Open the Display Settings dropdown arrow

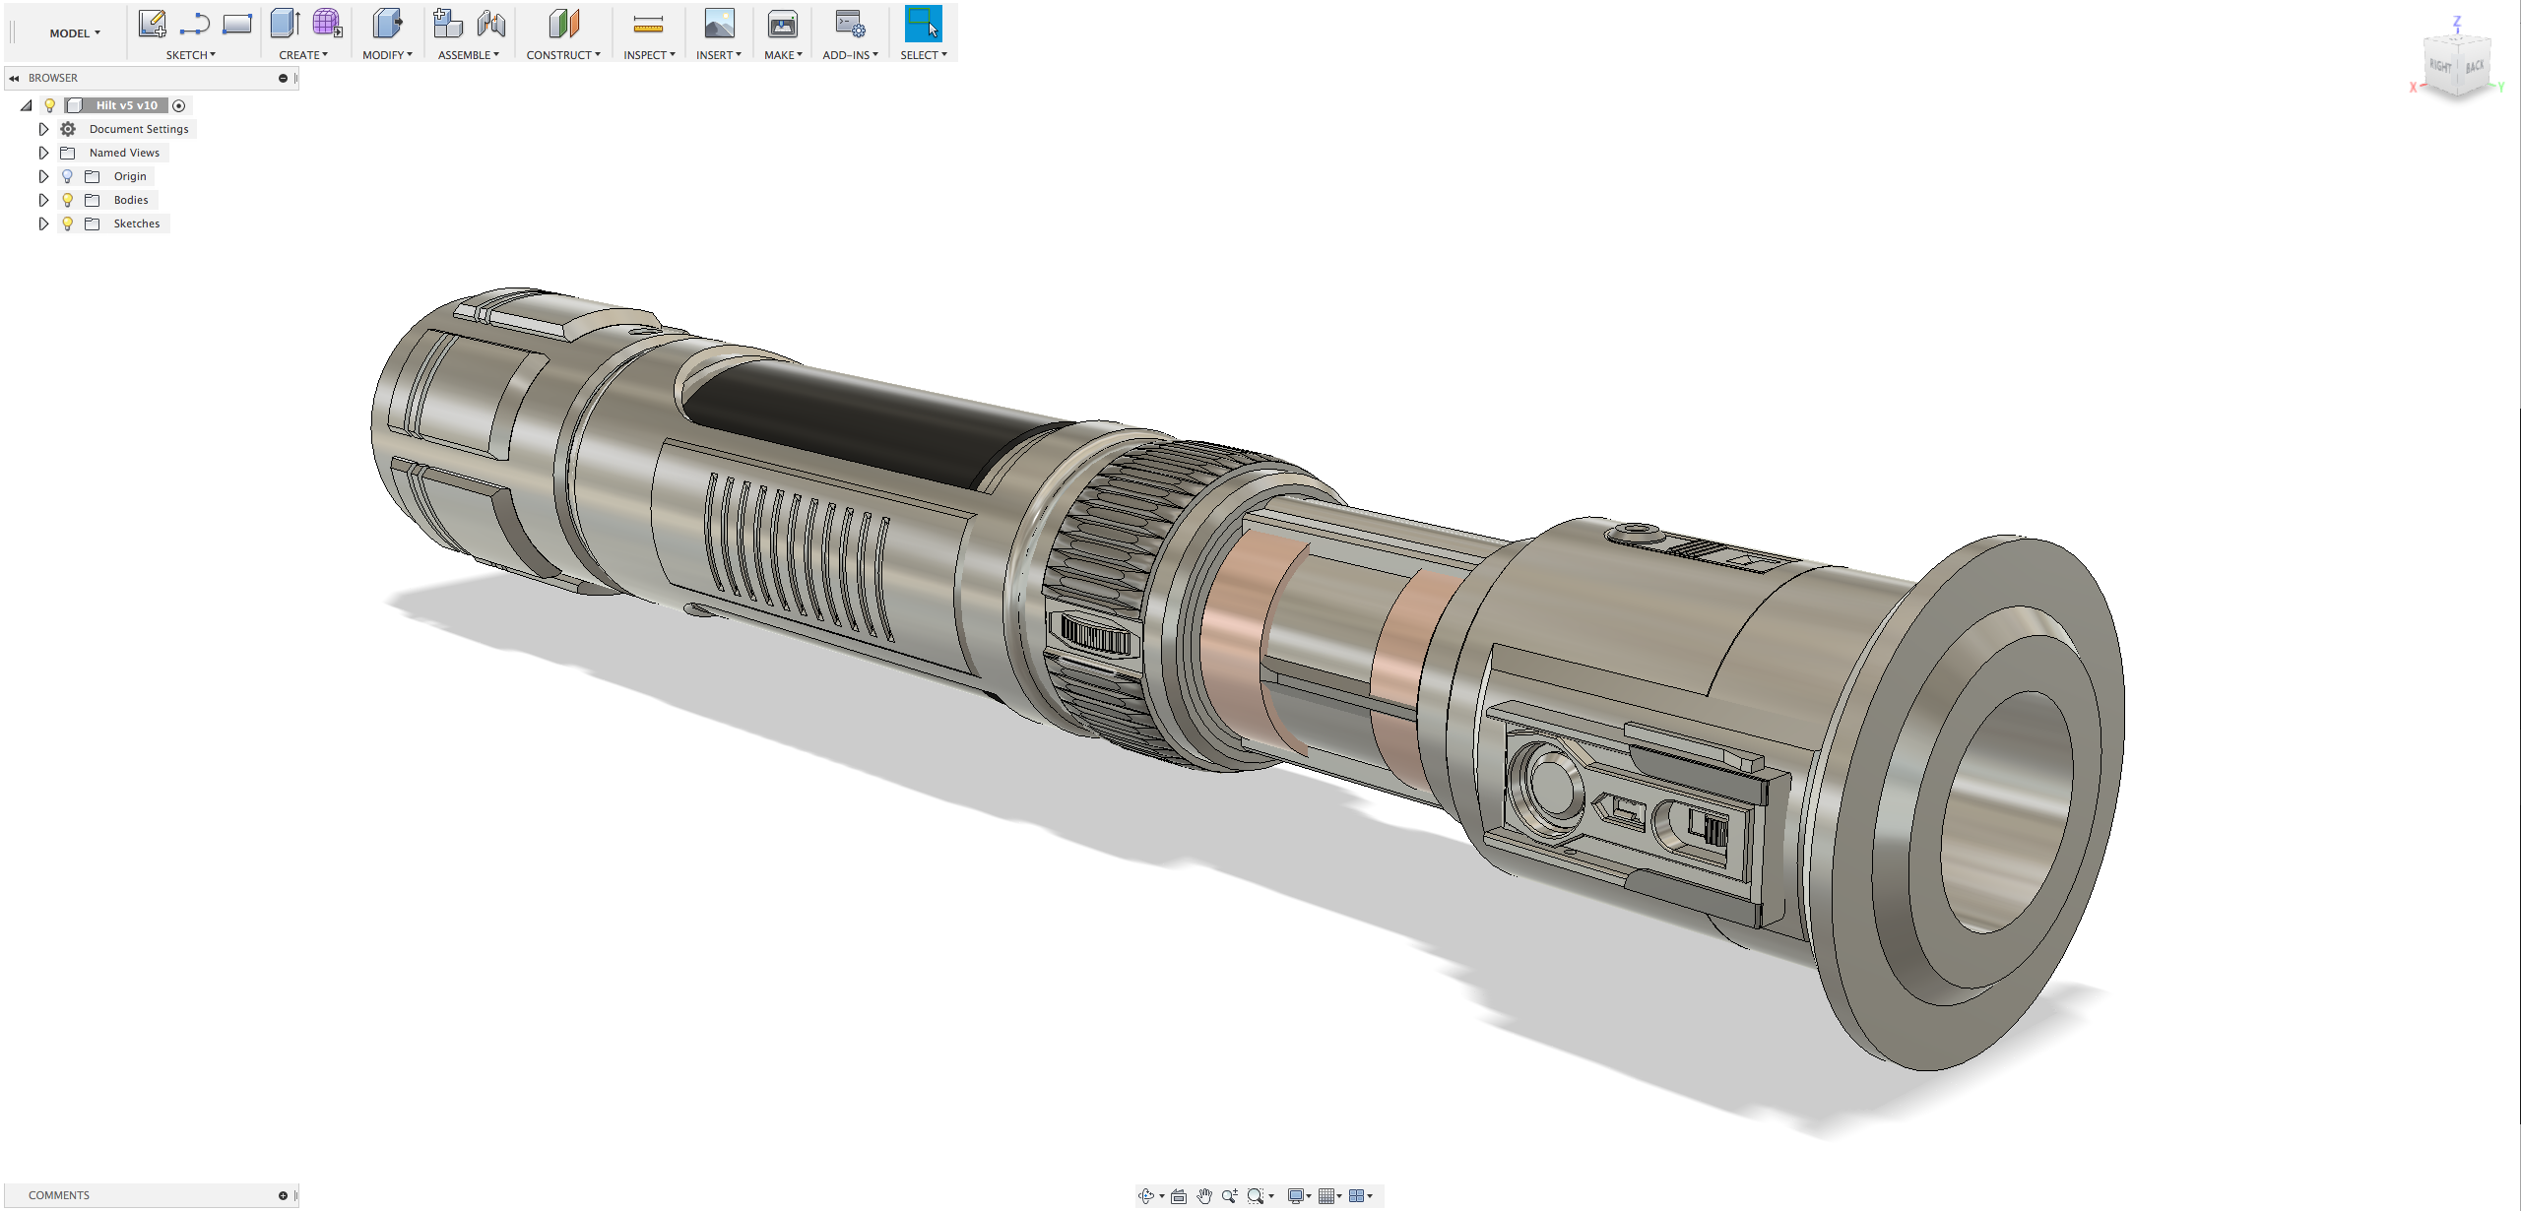[1309, 1196]
